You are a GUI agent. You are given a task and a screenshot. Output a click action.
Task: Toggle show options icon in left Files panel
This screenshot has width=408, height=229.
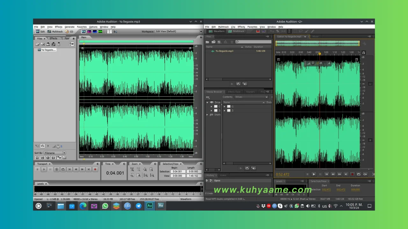(72, 44)
